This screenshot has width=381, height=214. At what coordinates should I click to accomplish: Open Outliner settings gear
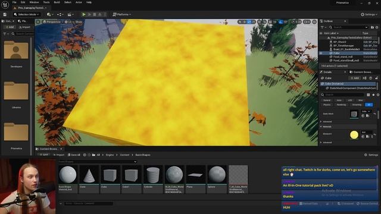(x=377, y=27)
